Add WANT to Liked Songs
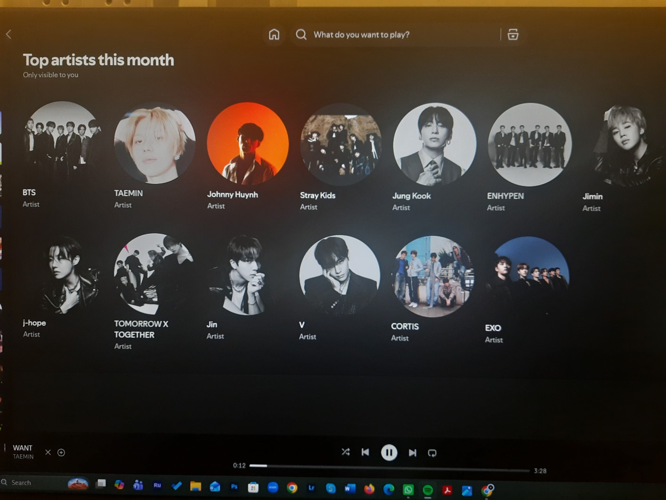This screenshot has width=666, height=500. point(61,452)
